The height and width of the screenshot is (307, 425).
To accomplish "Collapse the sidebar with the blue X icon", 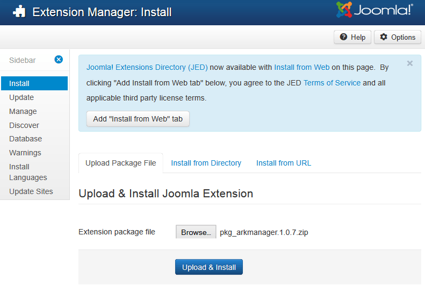I will [59, 60].
